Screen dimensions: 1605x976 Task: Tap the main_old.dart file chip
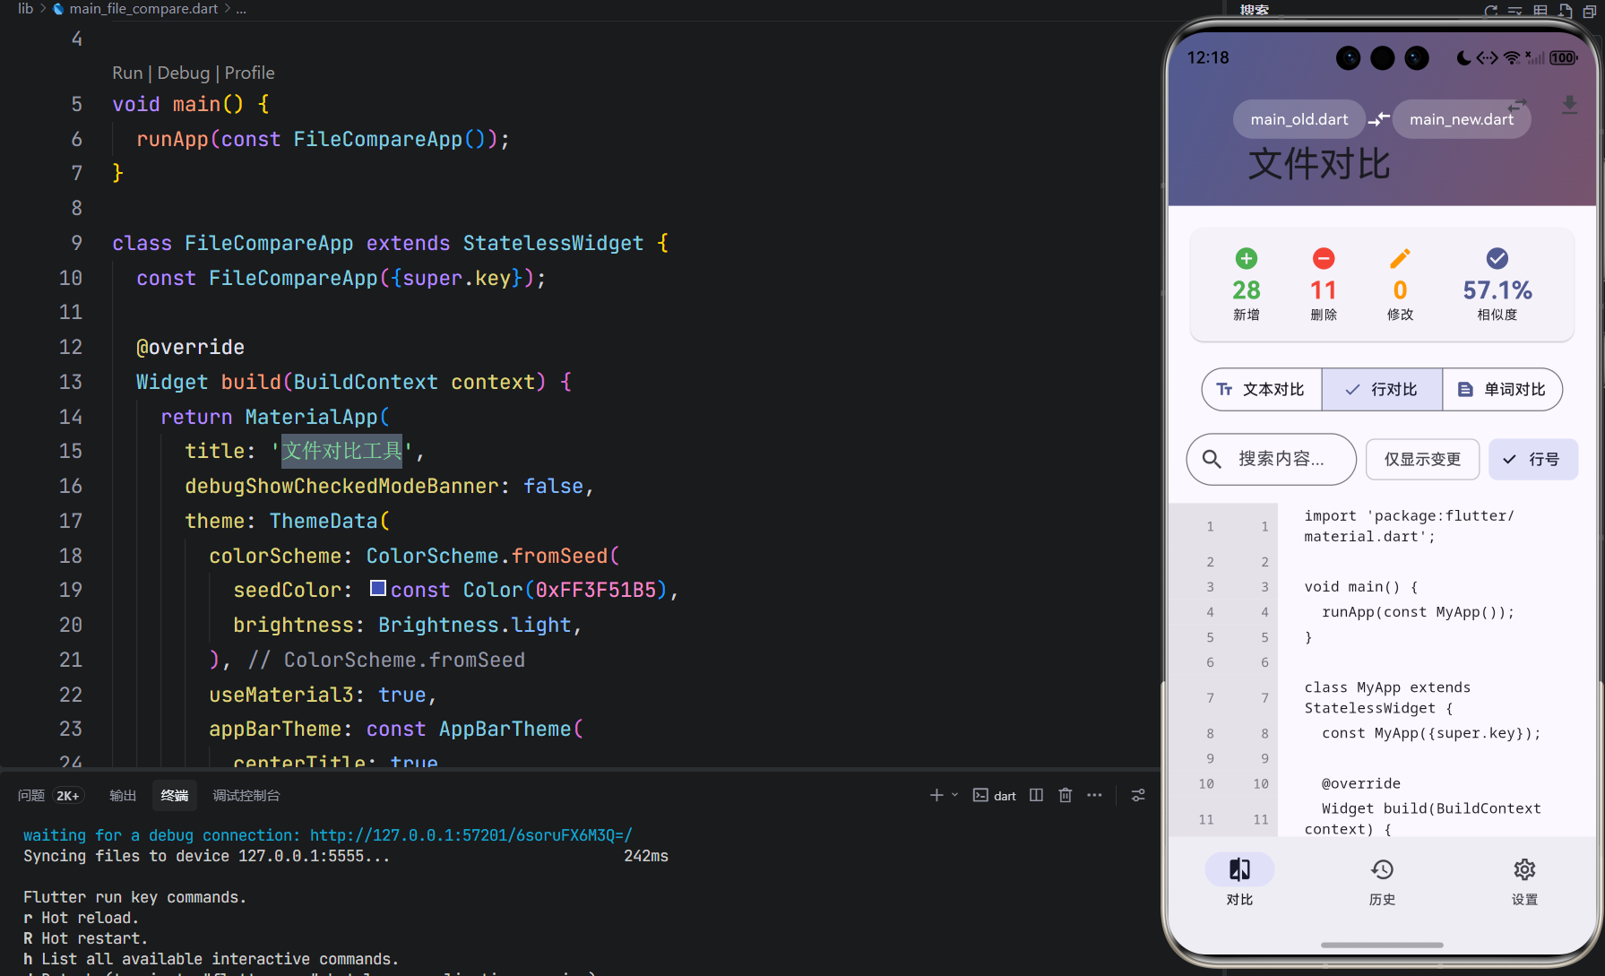pos(1299,119)
